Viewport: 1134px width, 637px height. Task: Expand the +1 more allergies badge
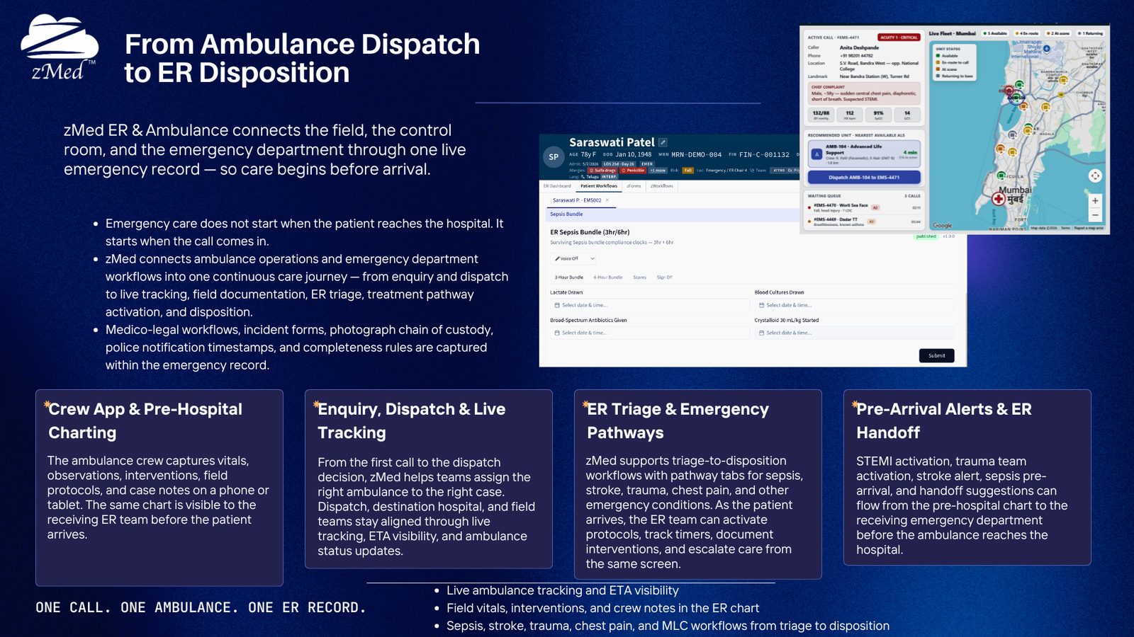(658, 171)
